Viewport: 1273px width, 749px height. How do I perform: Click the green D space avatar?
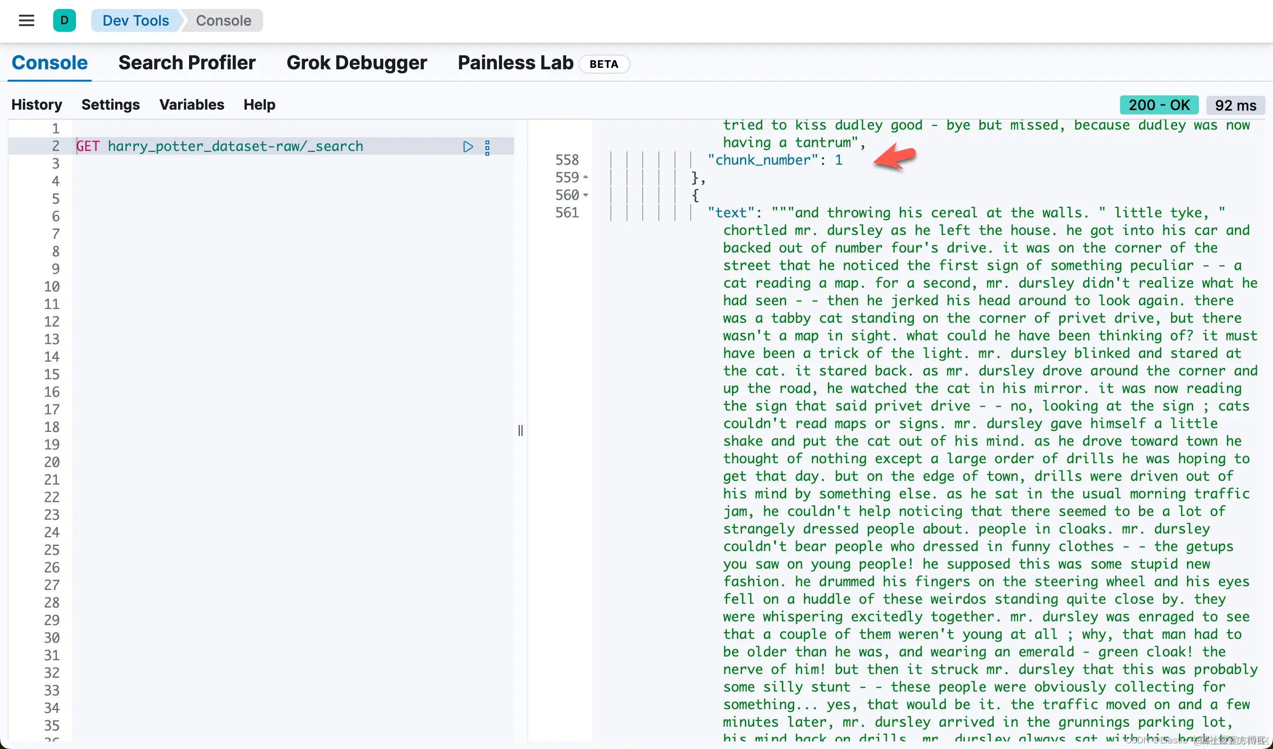64,21
